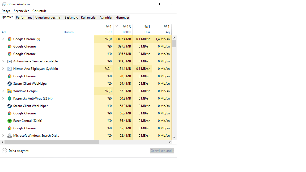306x172 pixels.
Task: Click the 1,4 Mb/sn network value
Action: coord(163,39)
